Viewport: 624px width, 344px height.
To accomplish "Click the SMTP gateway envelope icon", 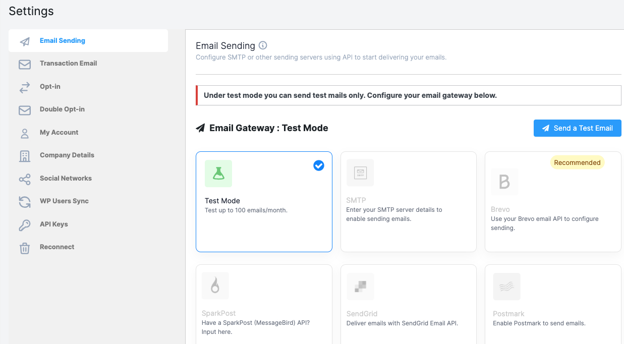I will (360, 173).
